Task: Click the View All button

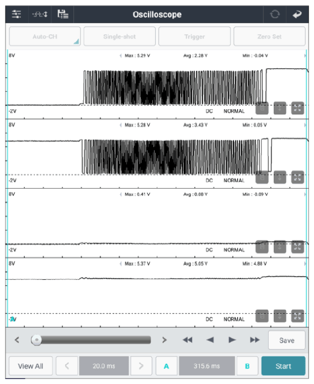Action: click(x=30, y=366)
